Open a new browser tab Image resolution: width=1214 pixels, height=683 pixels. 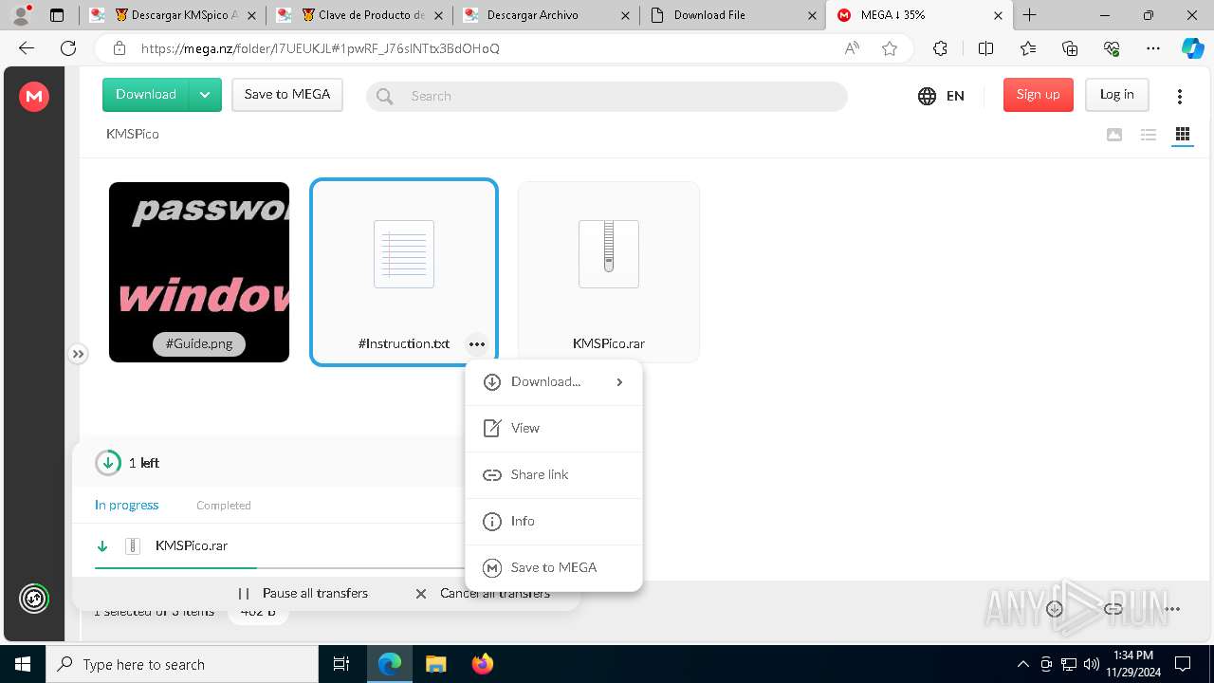(1030, 15)
